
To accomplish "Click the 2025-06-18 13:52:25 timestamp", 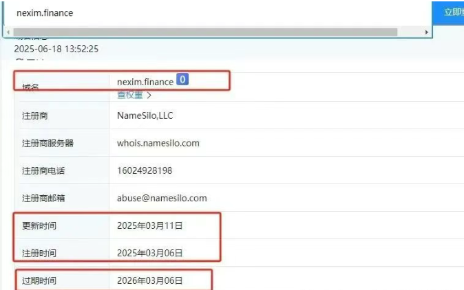I will point(56,49).
